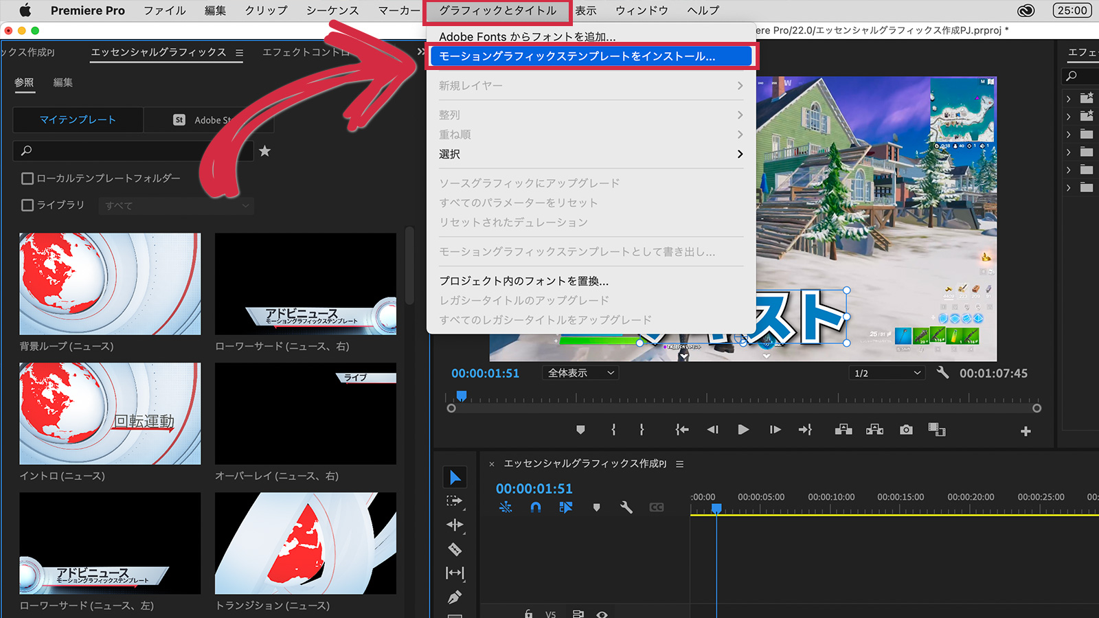Open the ローワーサード (ニュース、右) template thumbnail

[305, 284]
